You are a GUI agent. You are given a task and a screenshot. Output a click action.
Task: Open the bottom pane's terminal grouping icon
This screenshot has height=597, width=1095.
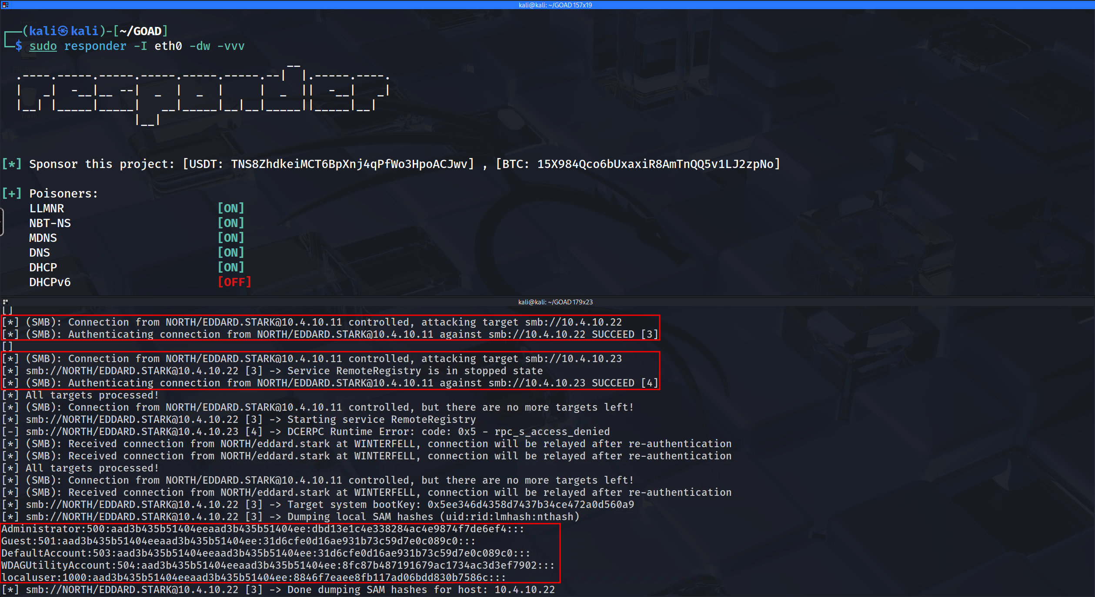pyautogui.click(x=5, y=301)
